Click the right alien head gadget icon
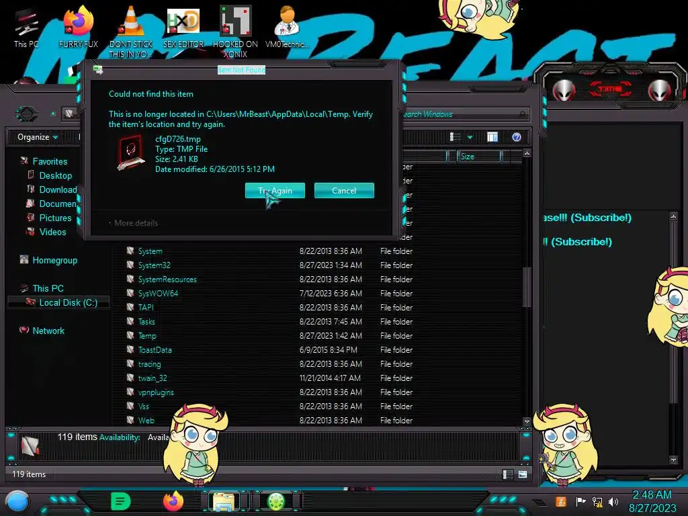 pyautogui.click(x=660, y=90)
